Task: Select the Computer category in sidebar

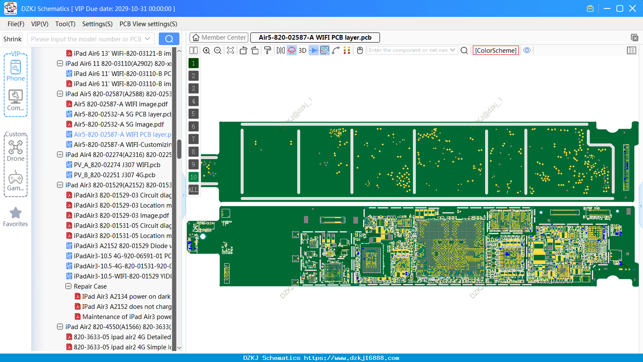Action: (x=16, y=100)
